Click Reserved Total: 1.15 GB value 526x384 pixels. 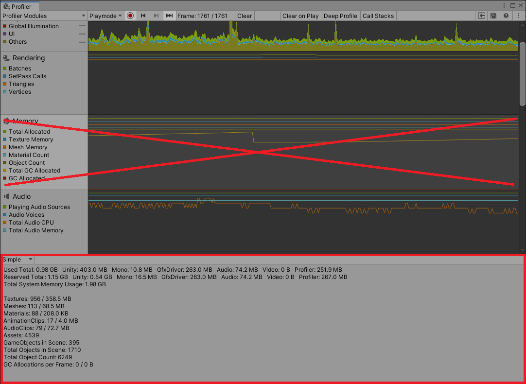(35, 277)
